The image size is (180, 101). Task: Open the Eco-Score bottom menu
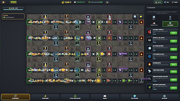(x=135, y=97)
